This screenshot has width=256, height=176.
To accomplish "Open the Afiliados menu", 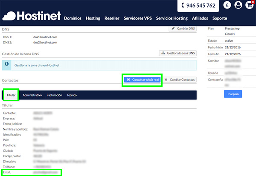I will (x=200, y=18).
